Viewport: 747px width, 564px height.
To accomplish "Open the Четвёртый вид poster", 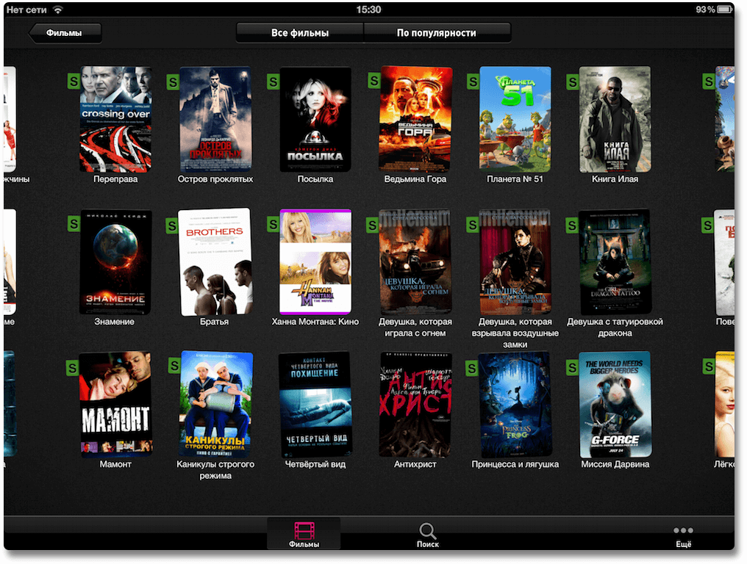I will pyautogui.click(x=315, y=405).
